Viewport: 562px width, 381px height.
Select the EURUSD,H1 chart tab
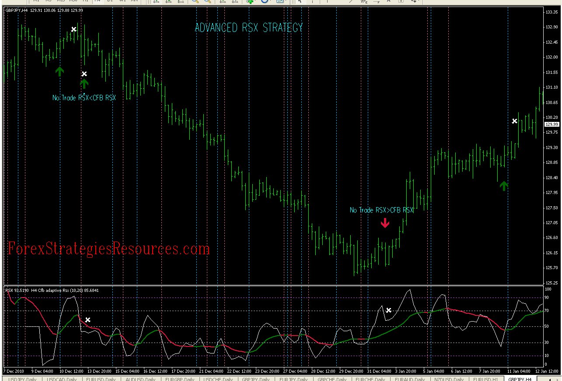(x=486, y=379)
